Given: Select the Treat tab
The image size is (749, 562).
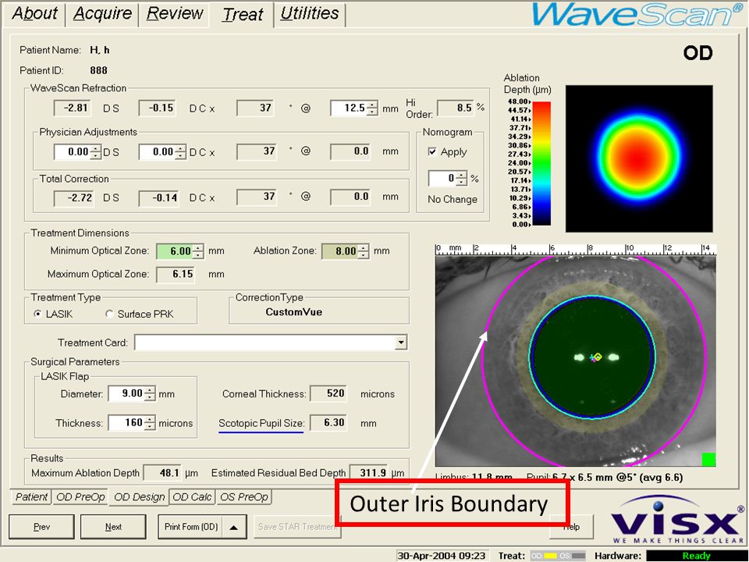Looking at the screenshot, I should tap(243, 14).
